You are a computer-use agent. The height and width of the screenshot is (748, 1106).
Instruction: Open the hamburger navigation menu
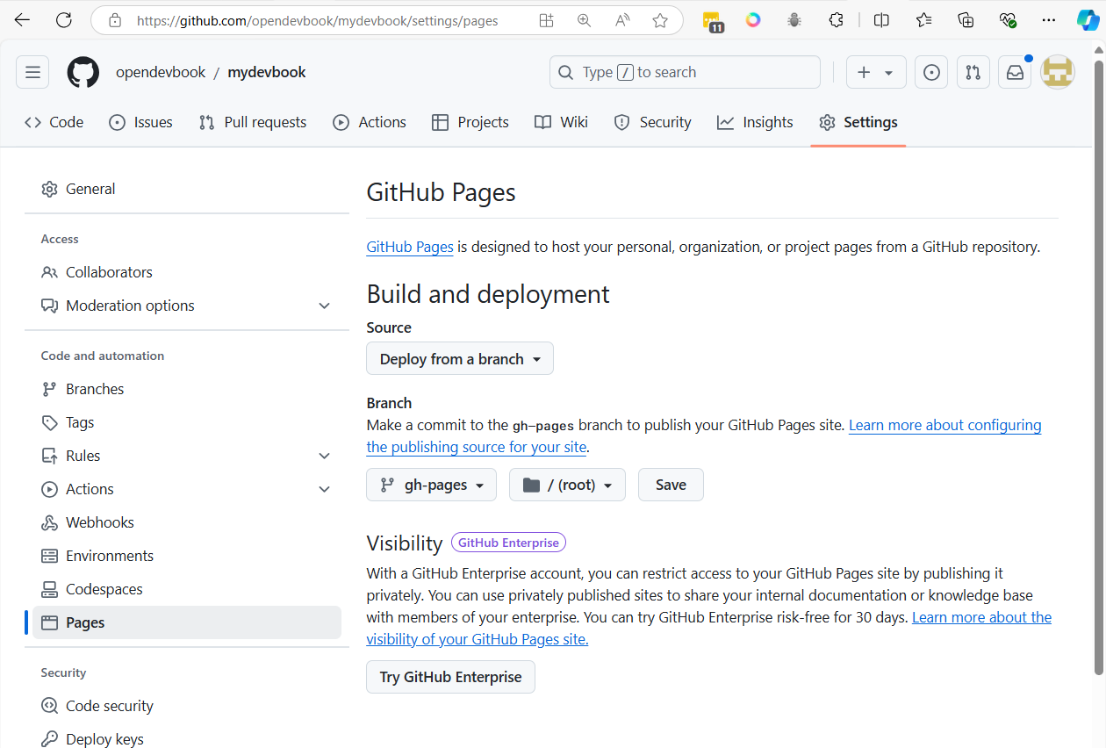(32, 73)
